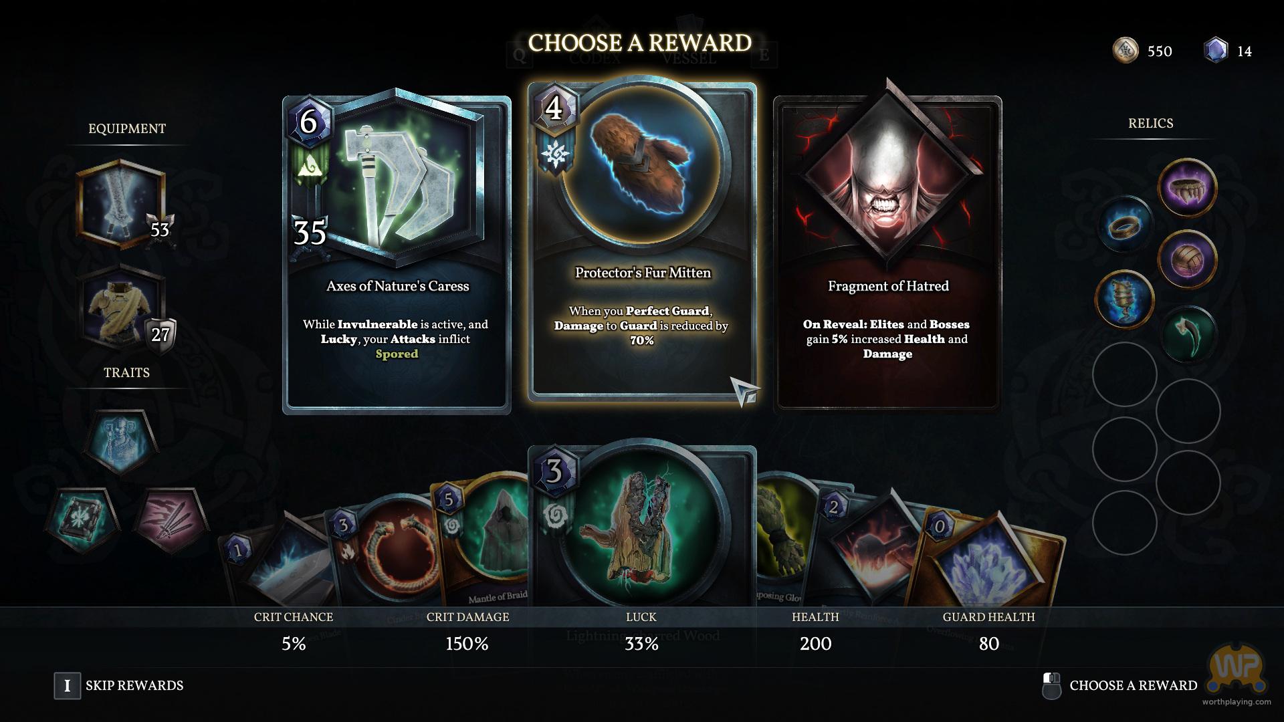
Task: Open the top blue warrior trait icon
Action: tap(121, 441)
